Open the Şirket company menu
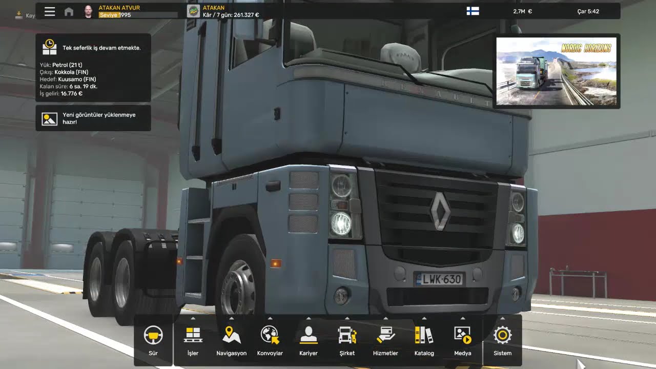Screen dimensions: 656x369 [x=347, y=340]
